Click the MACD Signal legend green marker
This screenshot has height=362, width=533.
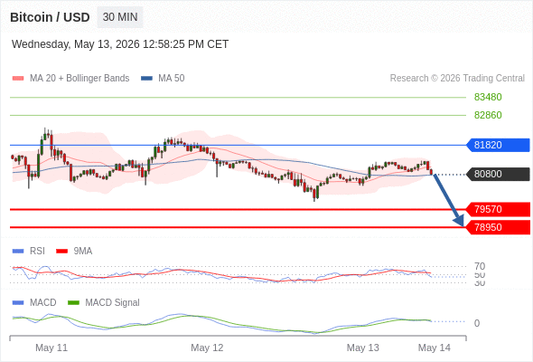[74, 303]
